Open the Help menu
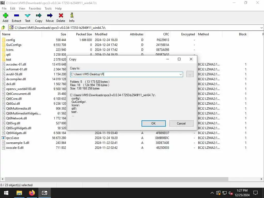Image resolution: width=264 pixels, height=198 pixels. [x=58, y=9]
